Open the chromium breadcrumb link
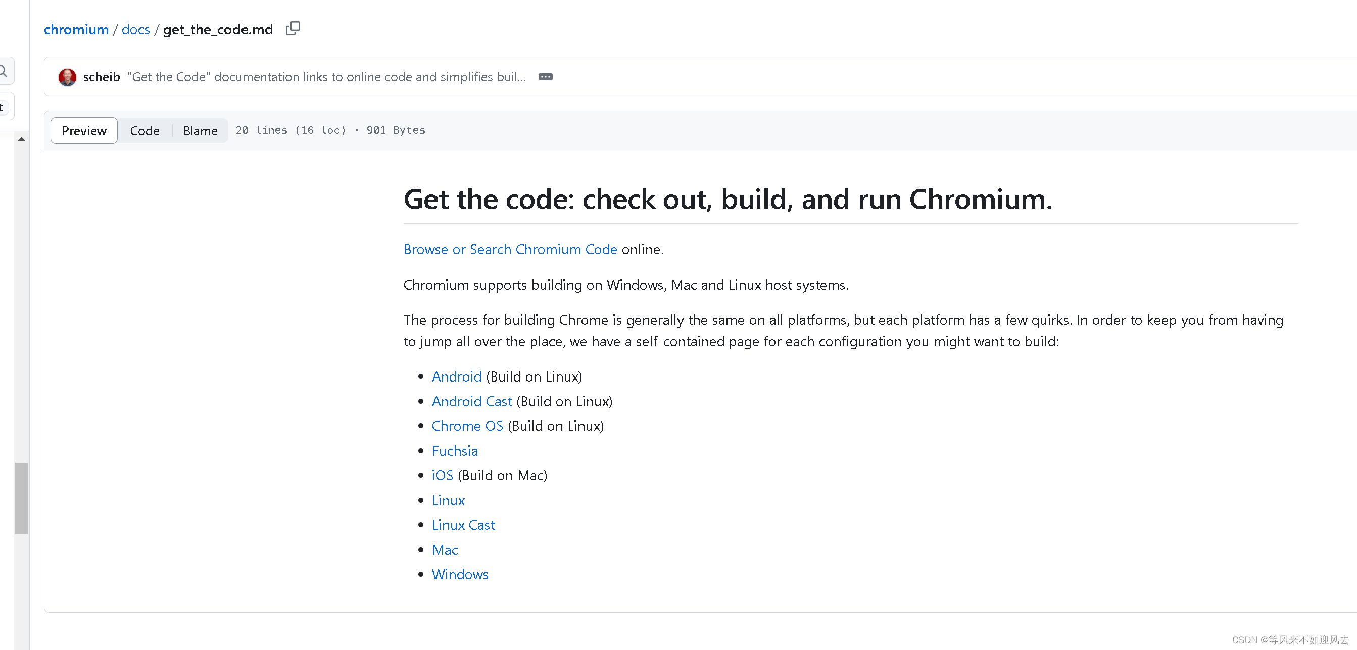 [x=76, y=29]
